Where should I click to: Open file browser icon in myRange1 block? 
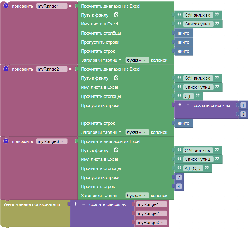[116, 15]
